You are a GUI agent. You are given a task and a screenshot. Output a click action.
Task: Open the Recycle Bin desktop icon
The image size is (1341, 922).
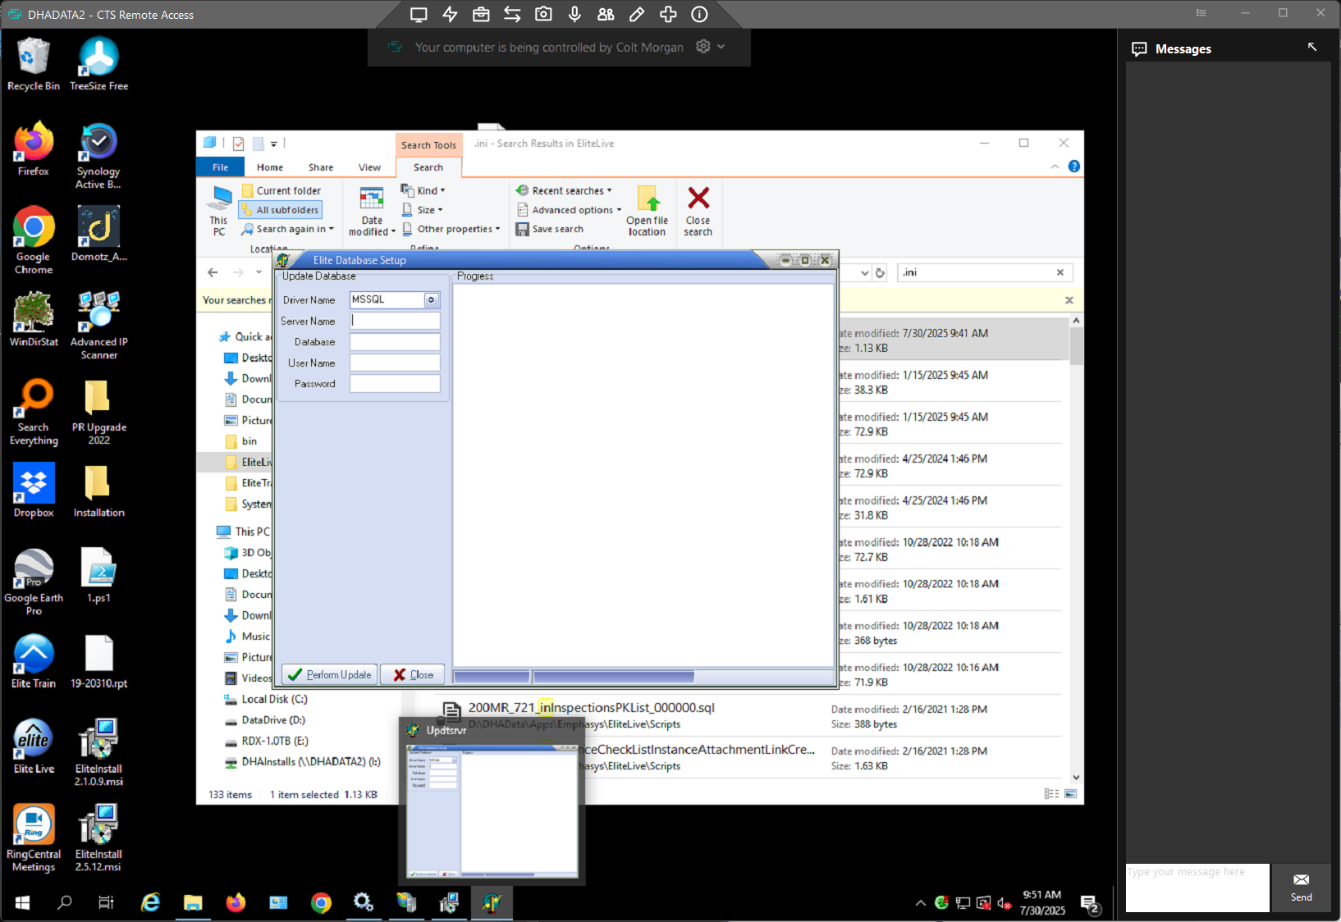[34, 64]
